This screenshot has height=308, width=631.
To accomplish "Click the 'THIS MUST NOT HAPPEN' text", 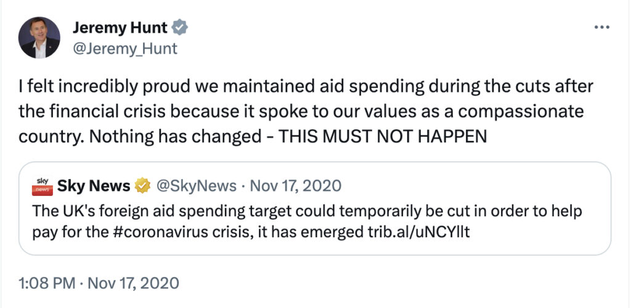I will point(383,137).
